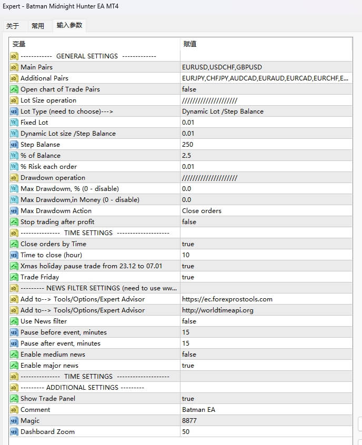Click the string icon beside Lot Size operation
The height and width of the screenshot is (445, 362).
tap(14, 100)
